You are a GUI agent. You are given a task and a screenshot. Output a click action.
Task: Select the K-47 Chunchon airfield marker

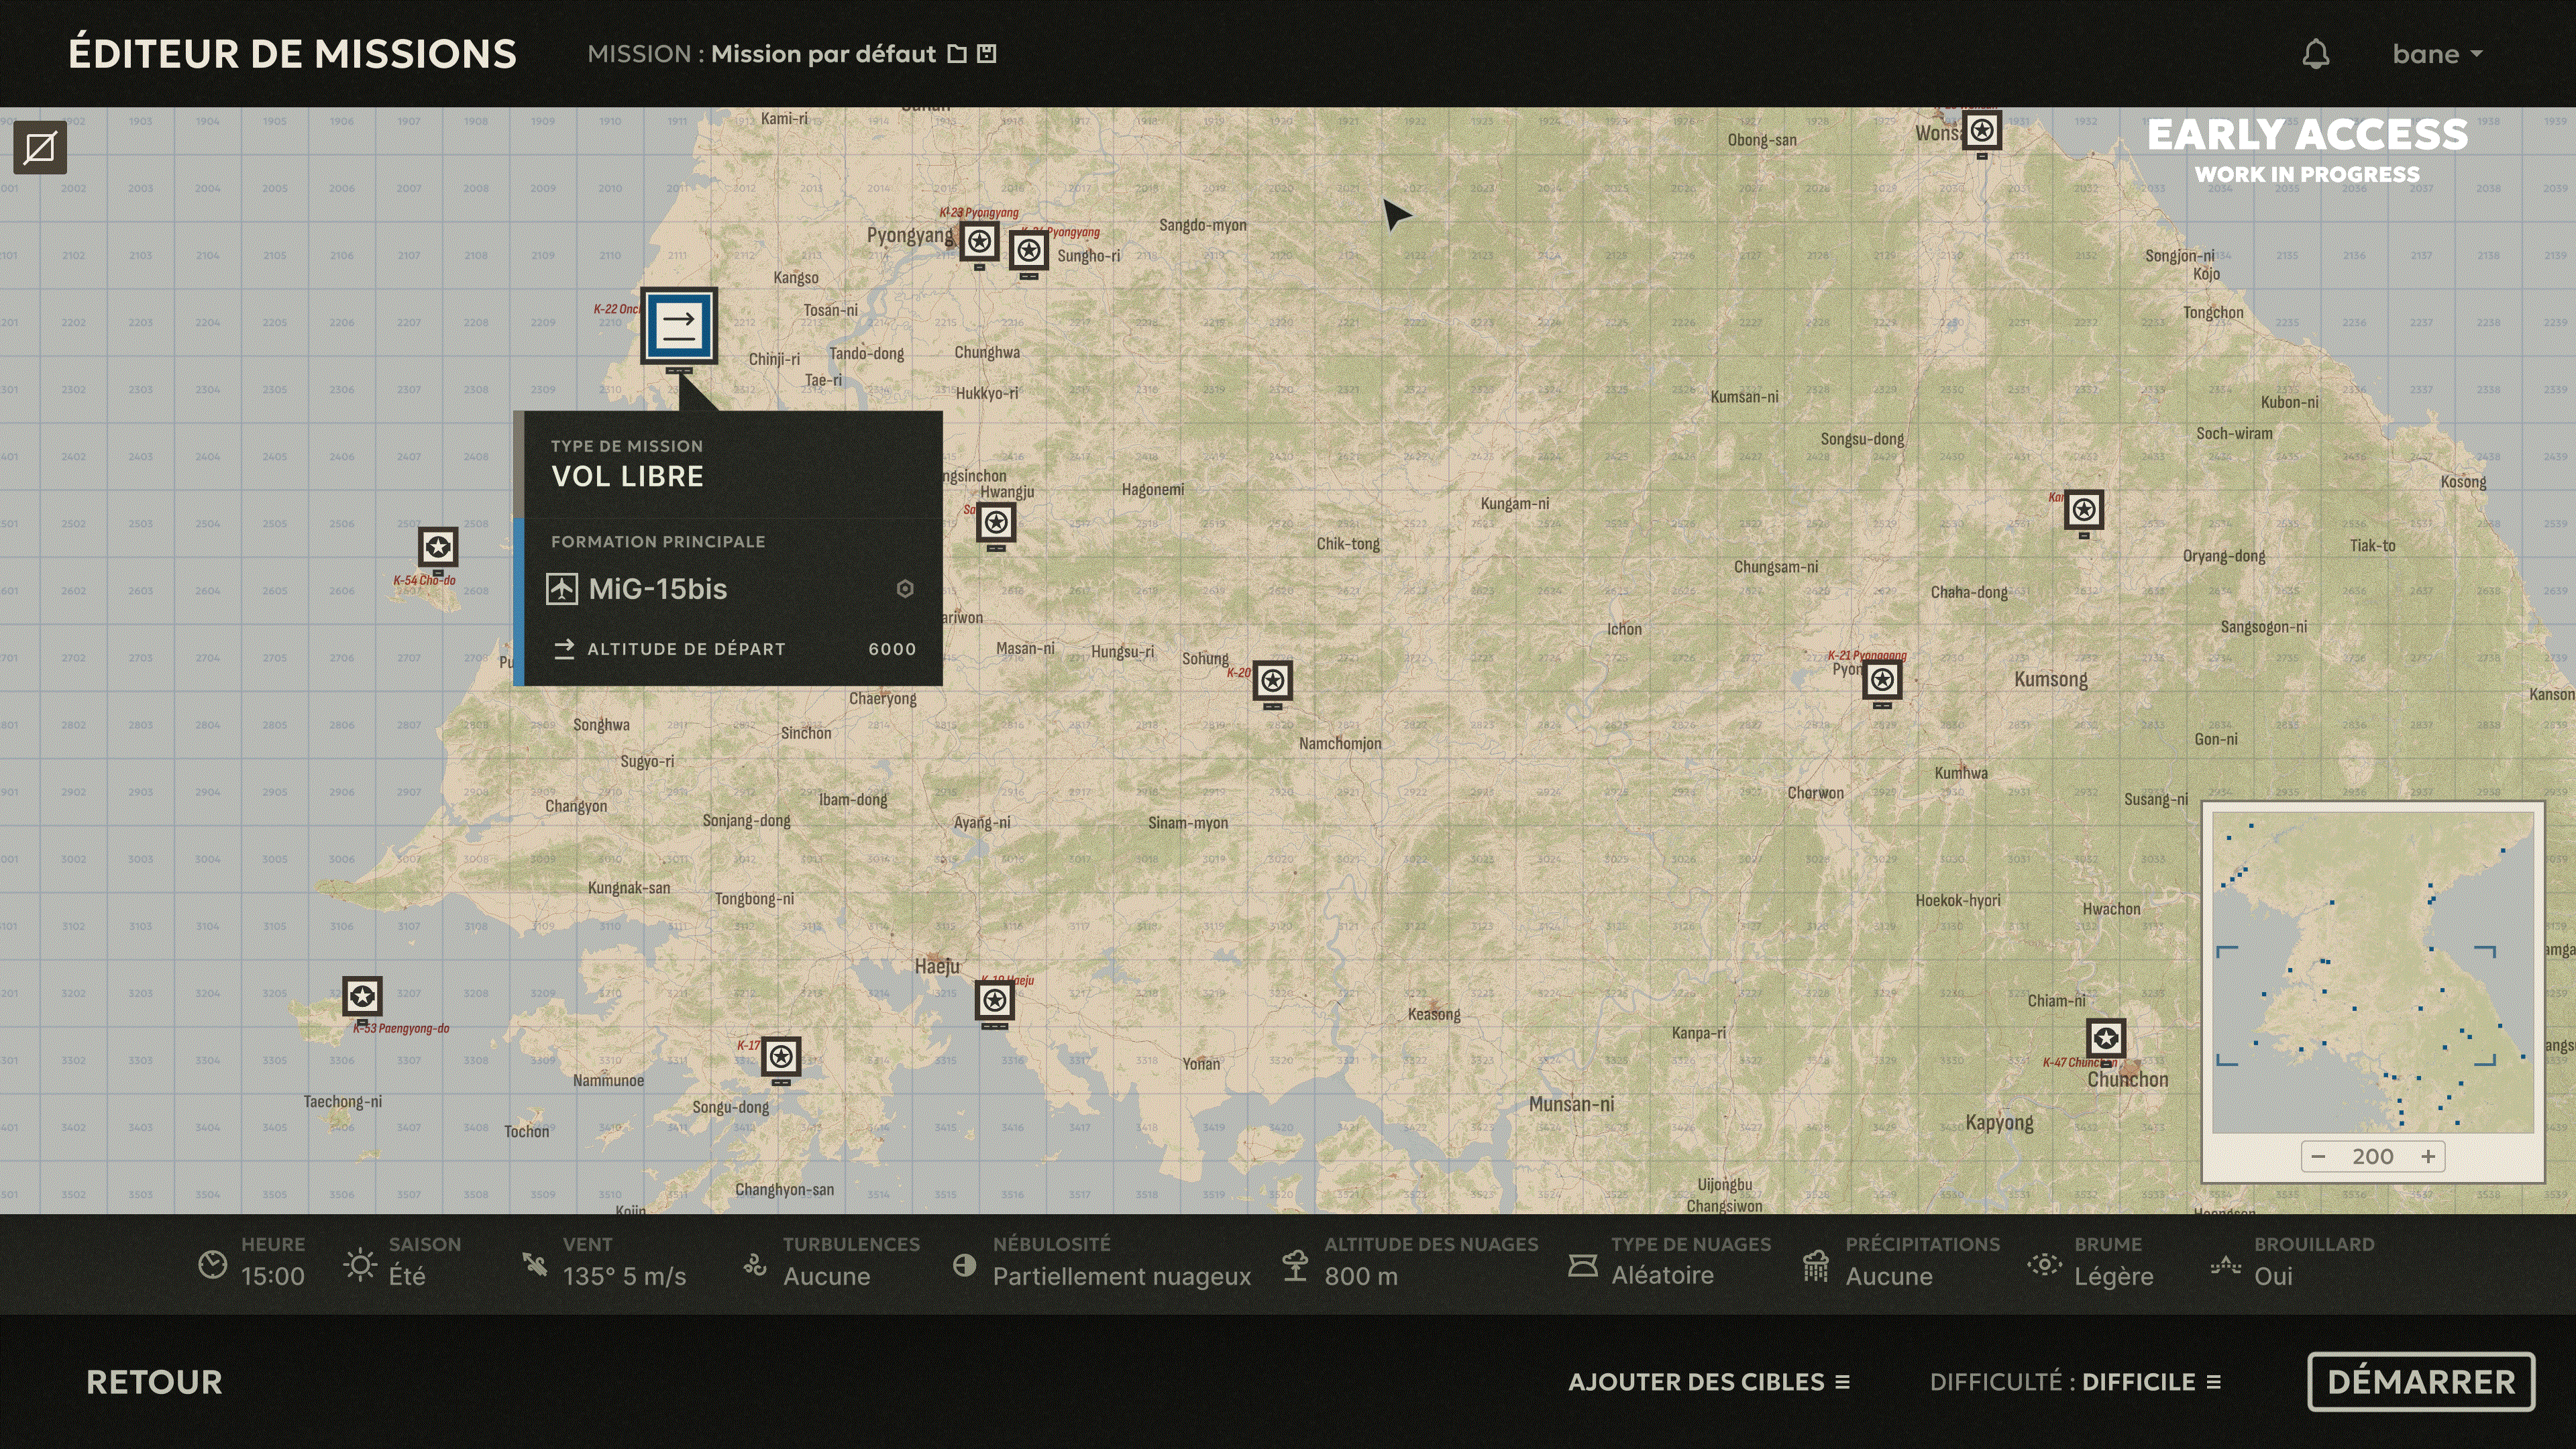click(x=2106, y=1038)
